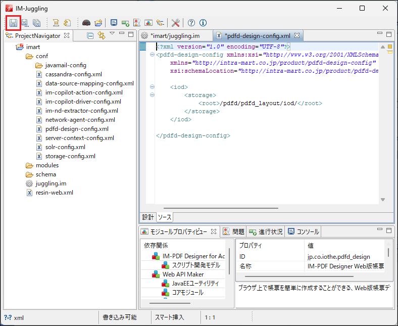Click the Save icon in toolbar

(x=13, y=23)
